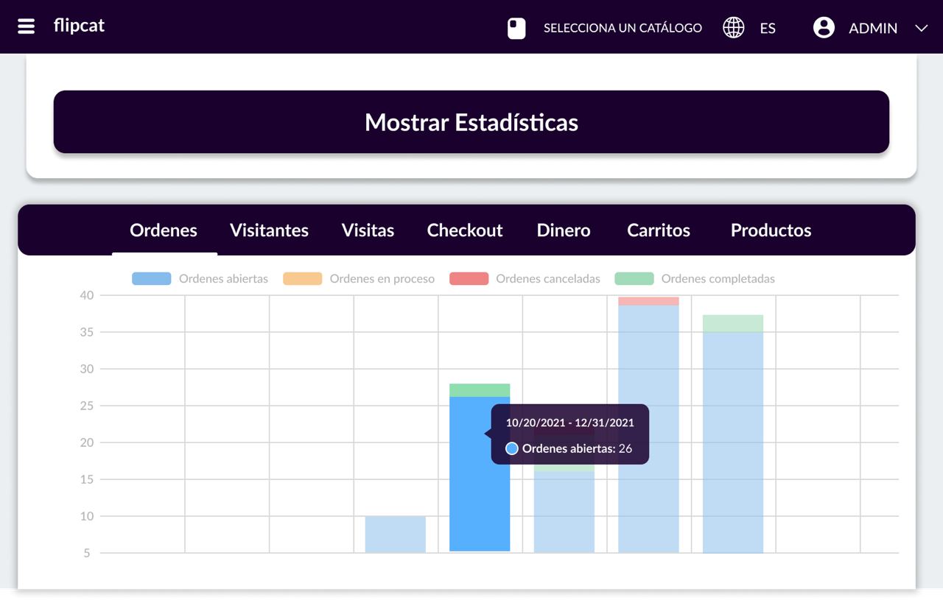Open the hamburger navigation menu

[x=26, y=26]
